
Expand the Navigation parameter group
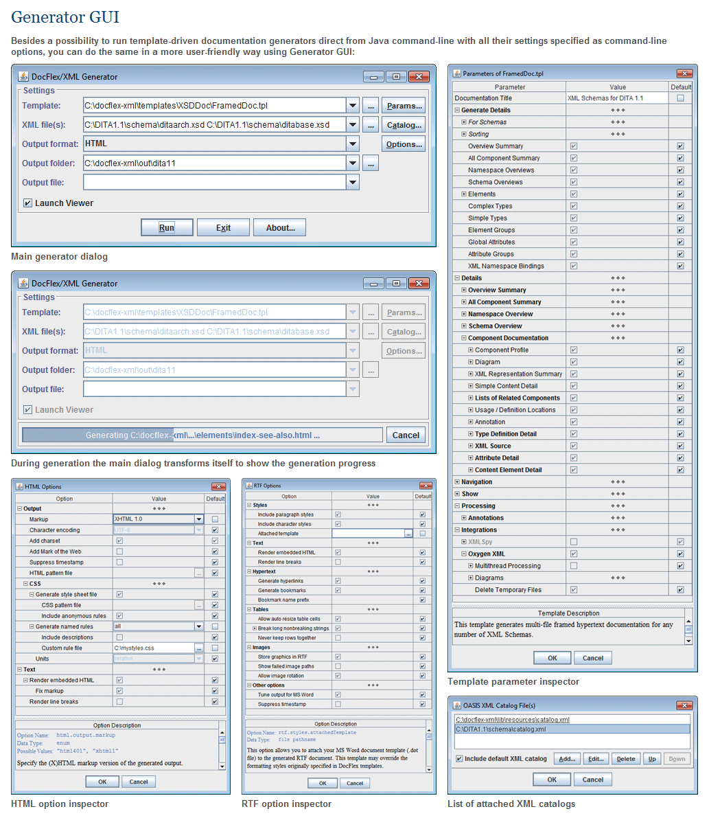457,482
